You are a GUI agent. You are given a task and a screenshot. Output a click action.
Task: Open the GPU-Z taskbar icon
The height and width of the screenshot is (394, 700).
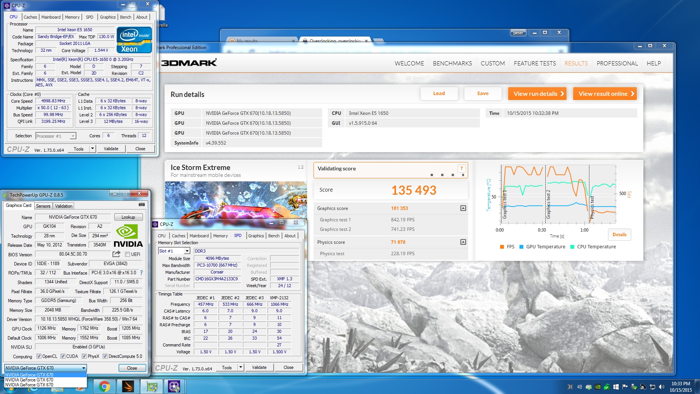(152, 387)
